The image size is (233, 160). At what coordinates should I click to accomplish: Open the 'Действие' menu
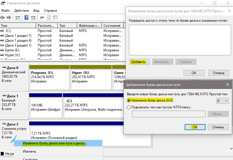[21, 10]
